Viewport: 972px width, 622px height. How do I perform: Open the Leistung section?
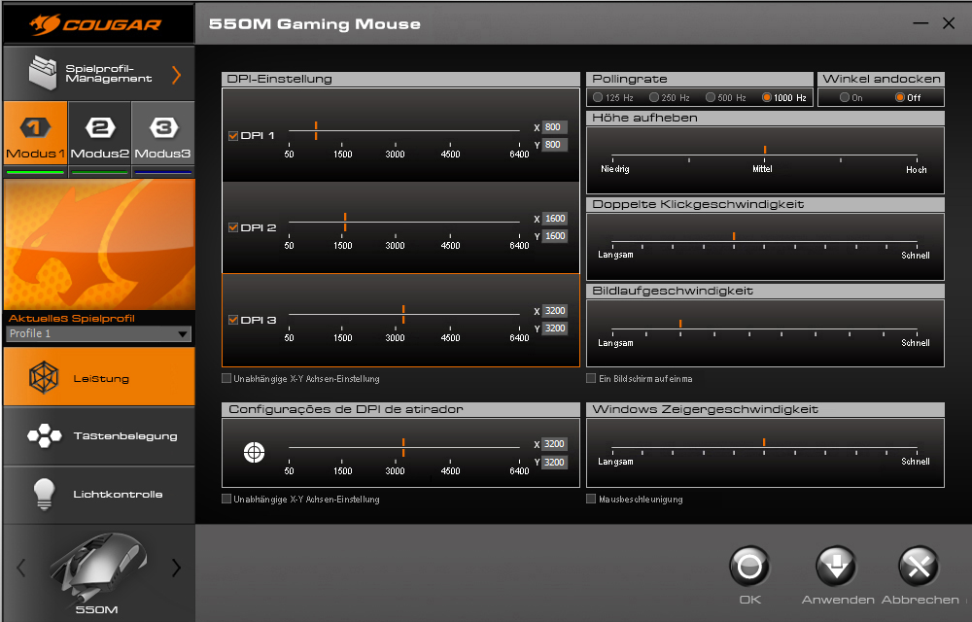[x=99, y=377]
